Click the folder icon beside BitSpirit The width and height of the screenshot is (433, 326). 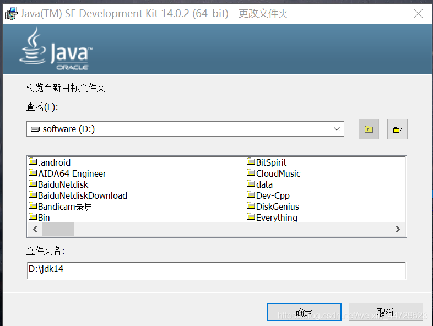(251, 161)
